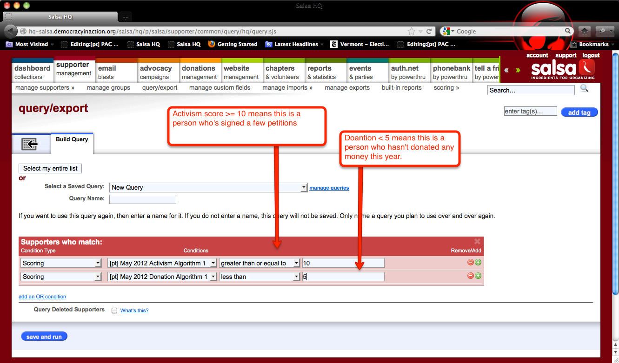Click the Donation score value field showing 5
619x363 pixels.
(x=343, y=277)
